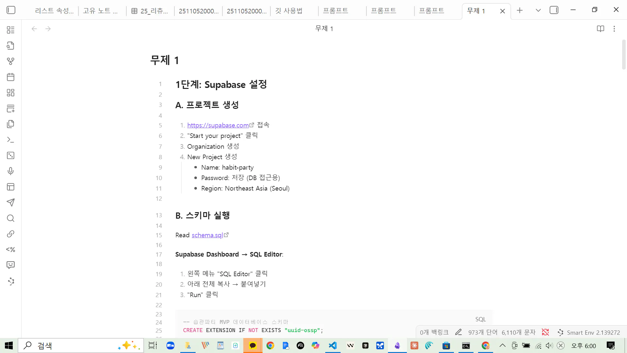
Task: Switch to the 25_리츄 table tab
Action: 150,11
